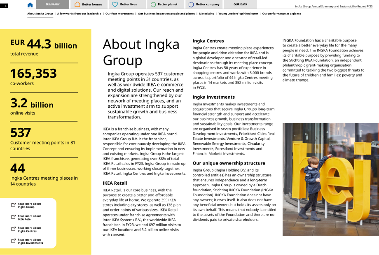Open Our business impact on people and planet

pos(166,14)
